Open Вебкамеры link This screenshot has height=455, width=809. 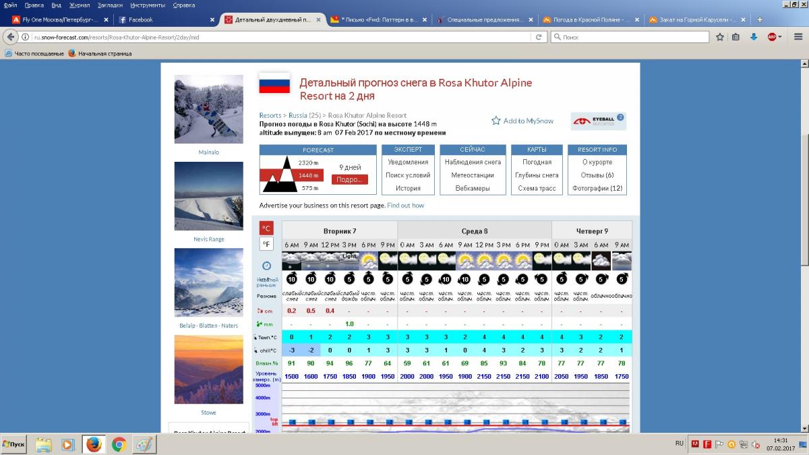473,188
